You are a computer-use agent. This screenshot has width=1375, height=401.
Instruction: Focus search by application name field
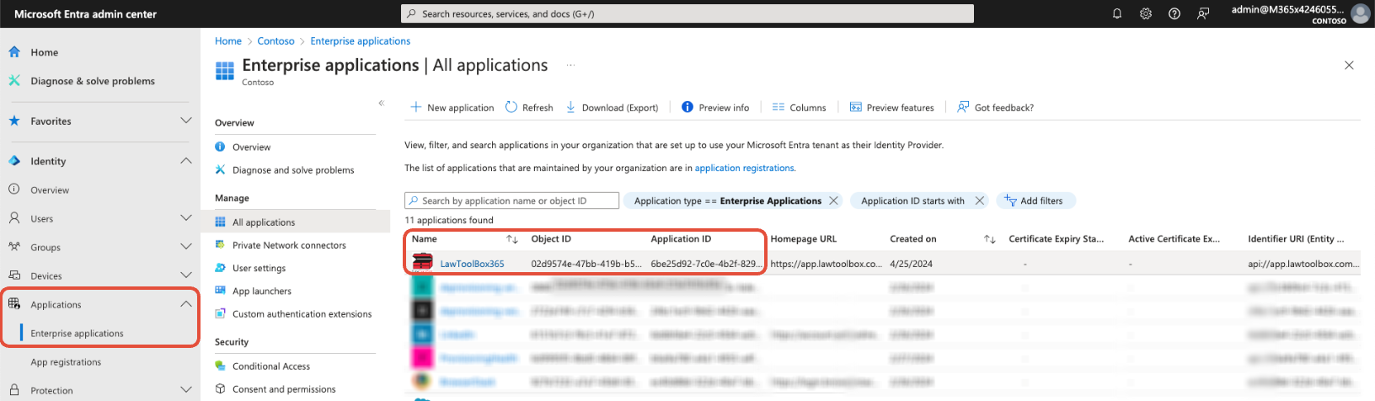coord(512,200)
